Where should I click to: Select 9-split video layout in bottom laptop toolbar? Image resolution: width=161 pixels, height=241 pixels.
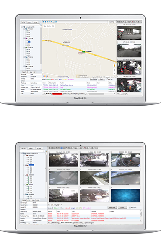62,148
